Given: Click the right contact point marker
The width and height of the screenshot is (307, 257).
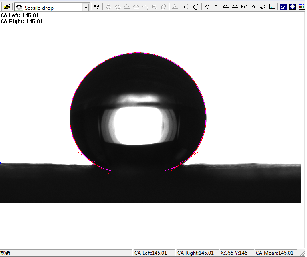Looking at the screenshot, I should pos(182,163).
